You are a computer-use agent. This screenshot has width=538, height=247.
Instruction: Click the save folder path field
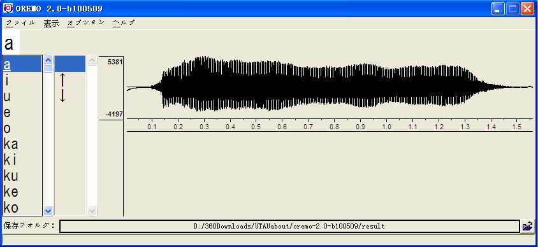click(x=289, y=227)
